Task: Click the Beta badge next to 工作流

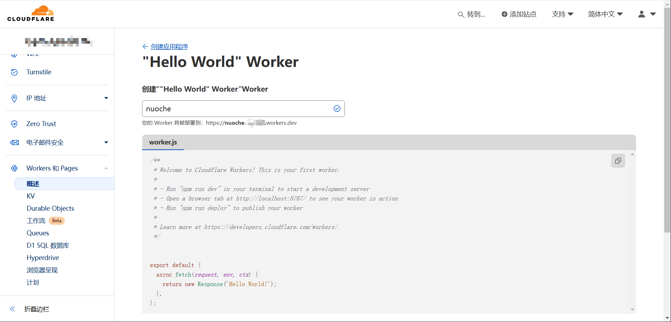Action: click(57, 221)
